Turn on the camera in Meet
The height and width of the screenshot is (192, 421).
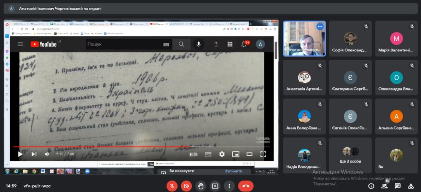(x=186, y=186)
